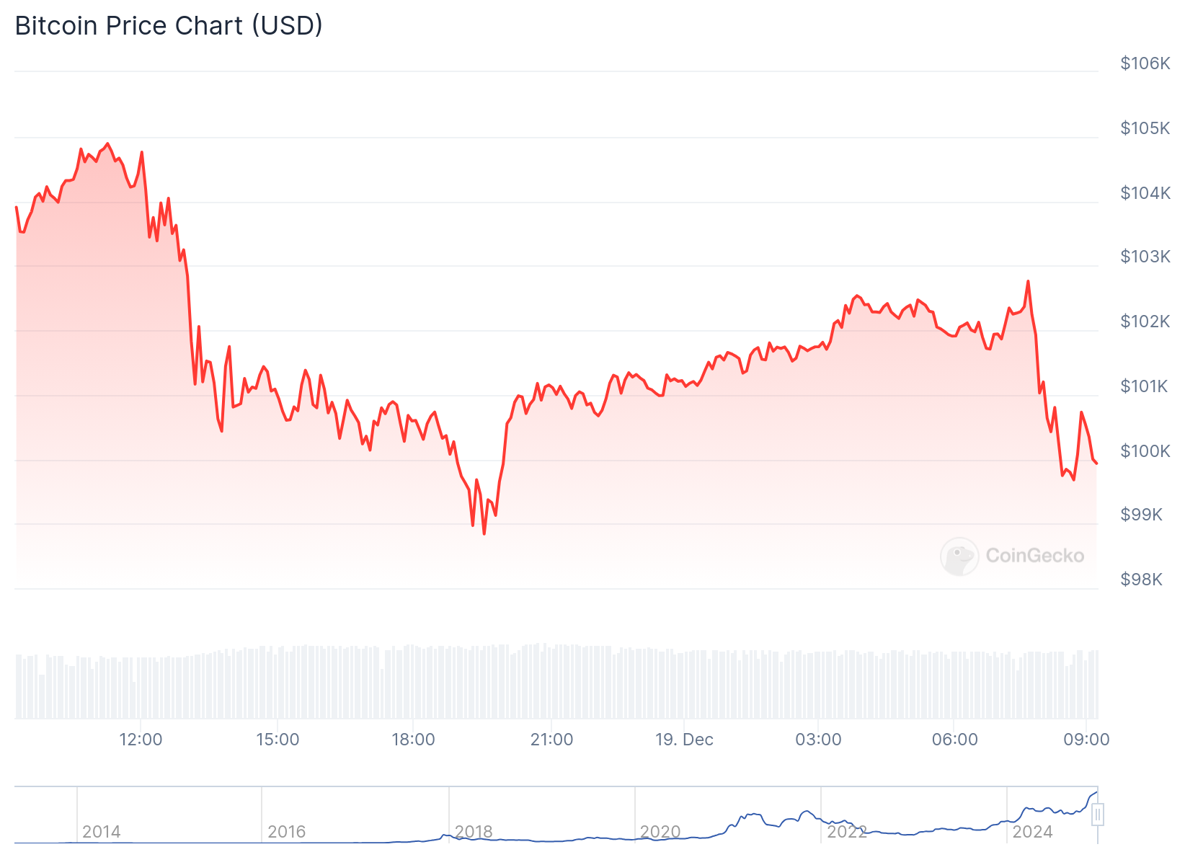Click the 2018 marker in the navigator timeline
This screenshot has width=1185, height=865.
tap(474, 832)
